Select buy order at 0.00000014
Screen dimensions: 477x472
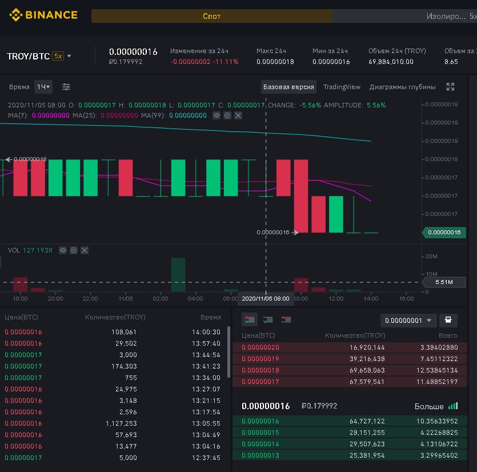click(x=350, y=443)
